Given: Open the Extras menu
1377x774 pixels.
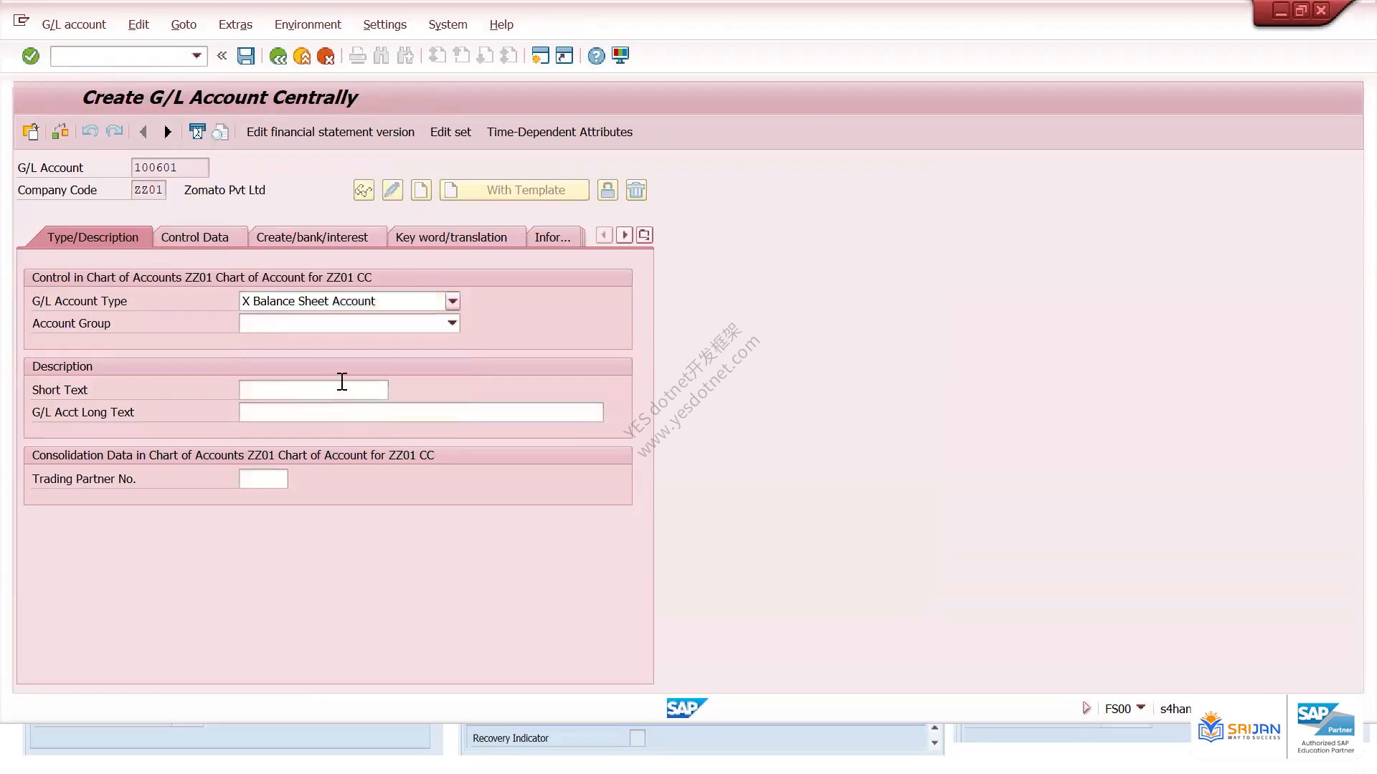Looking at the screenshot, I should [235, 24].
